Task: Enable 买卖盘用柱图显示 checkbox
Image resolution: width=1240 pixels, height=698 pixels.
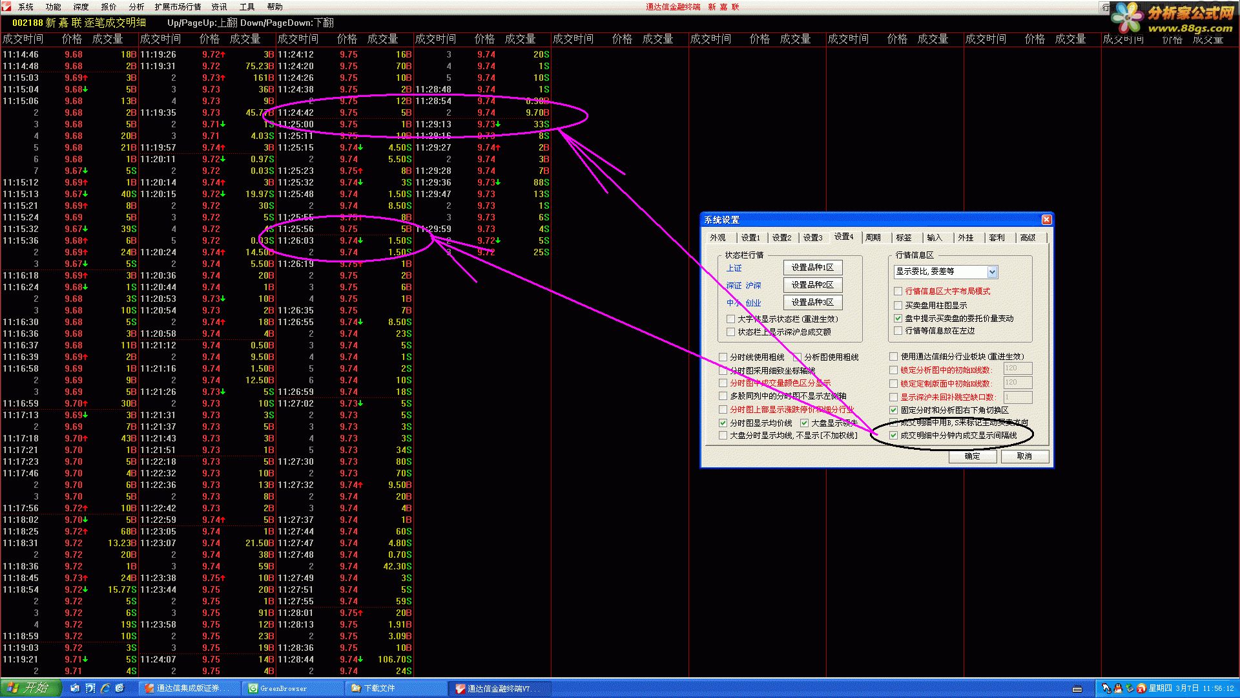Action: [x=898, y=305]
